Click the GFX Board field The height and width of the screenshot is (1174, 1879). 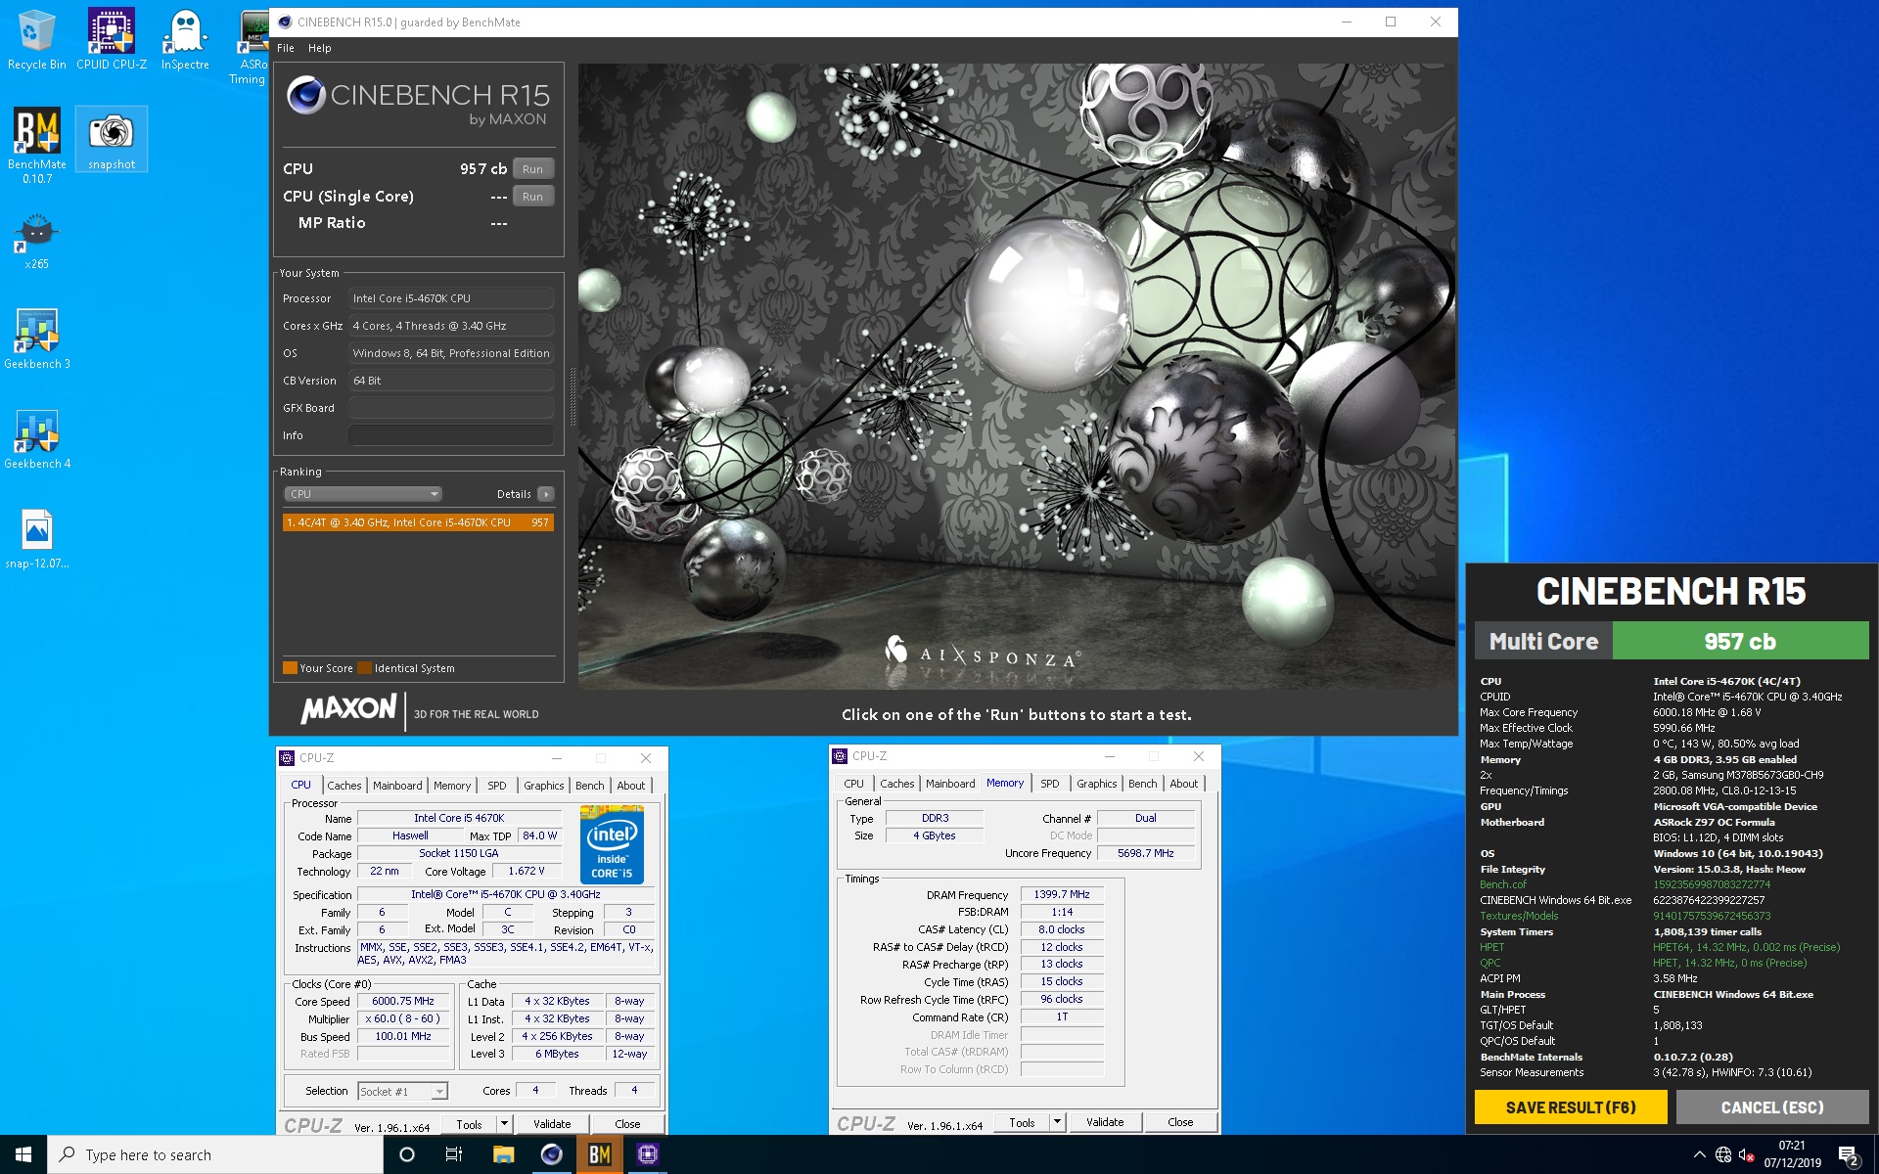tap(450, 408)
